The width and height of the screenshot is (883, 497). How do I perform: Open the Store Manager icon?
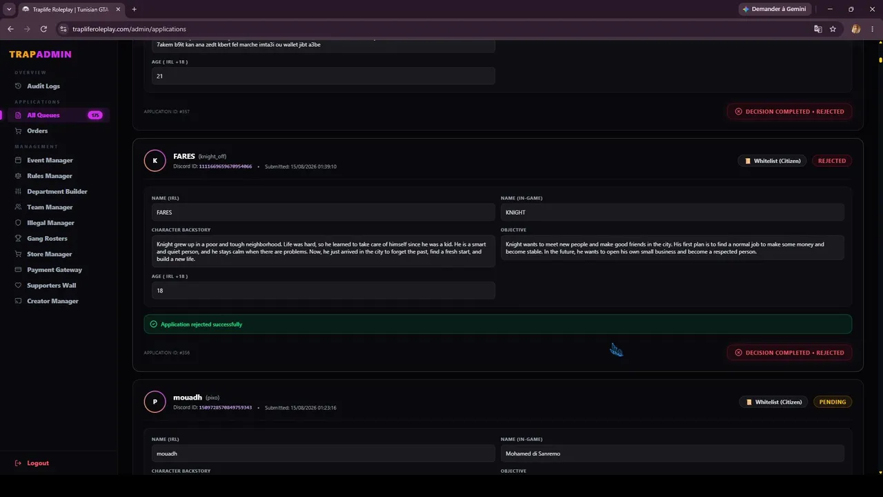point(19,254)
